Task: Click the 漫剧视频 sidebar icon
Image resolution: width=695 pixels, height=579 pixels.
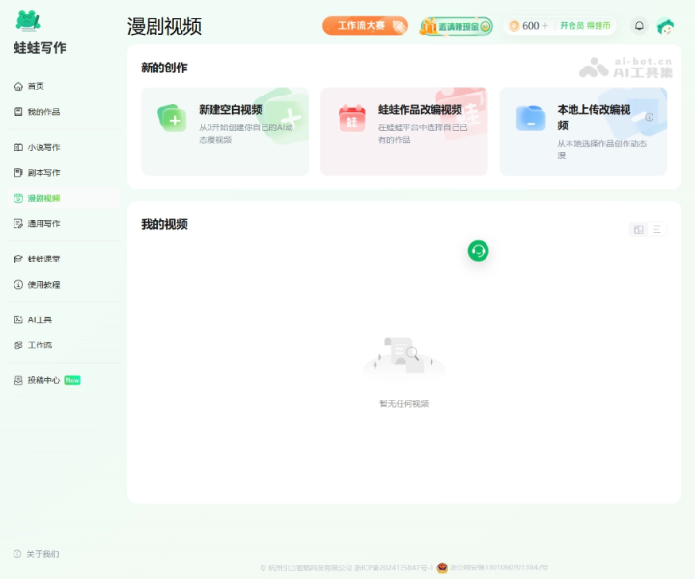Action: pos(18,198)
